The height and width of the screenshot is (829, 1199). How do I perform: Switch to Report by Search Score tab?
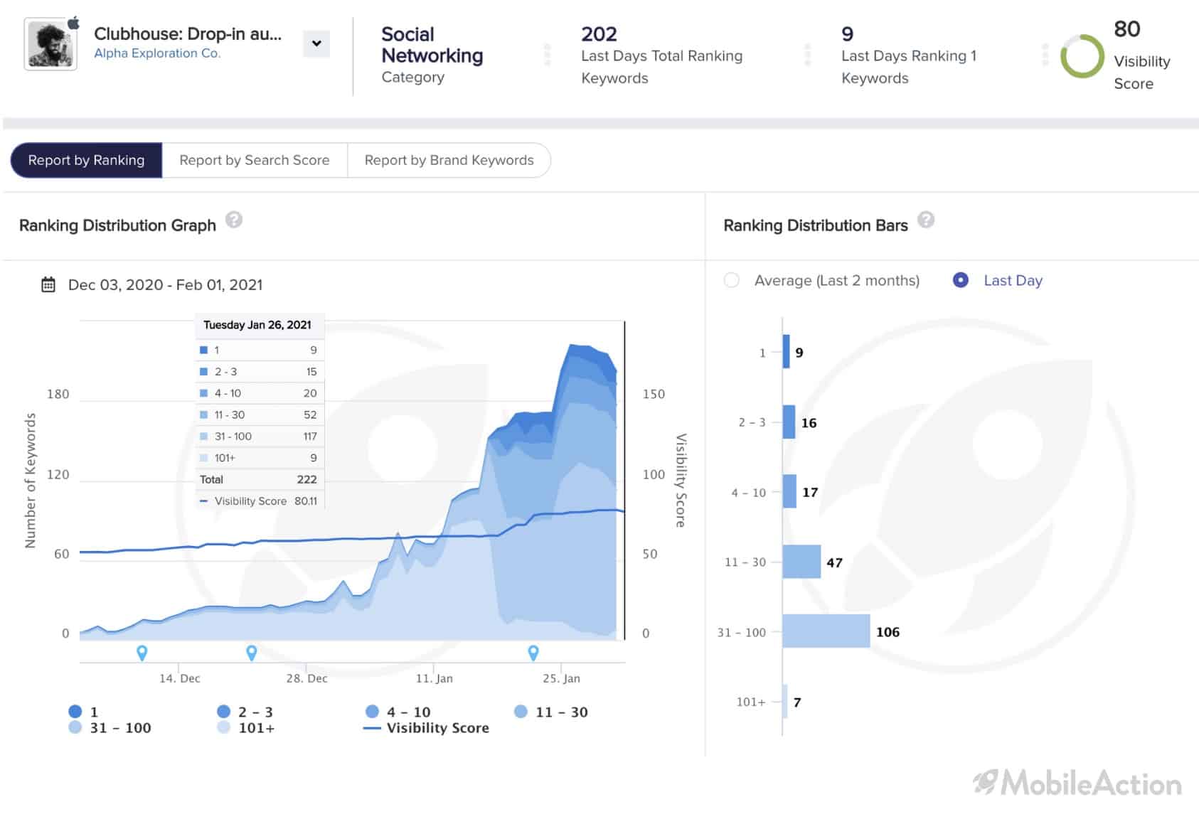pyautogui.click(x=255, y=160)
